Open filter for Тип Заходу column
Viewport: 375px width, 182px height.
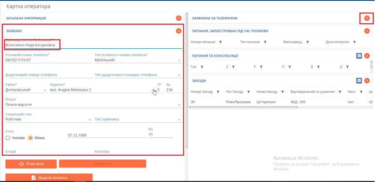[248, 92]
